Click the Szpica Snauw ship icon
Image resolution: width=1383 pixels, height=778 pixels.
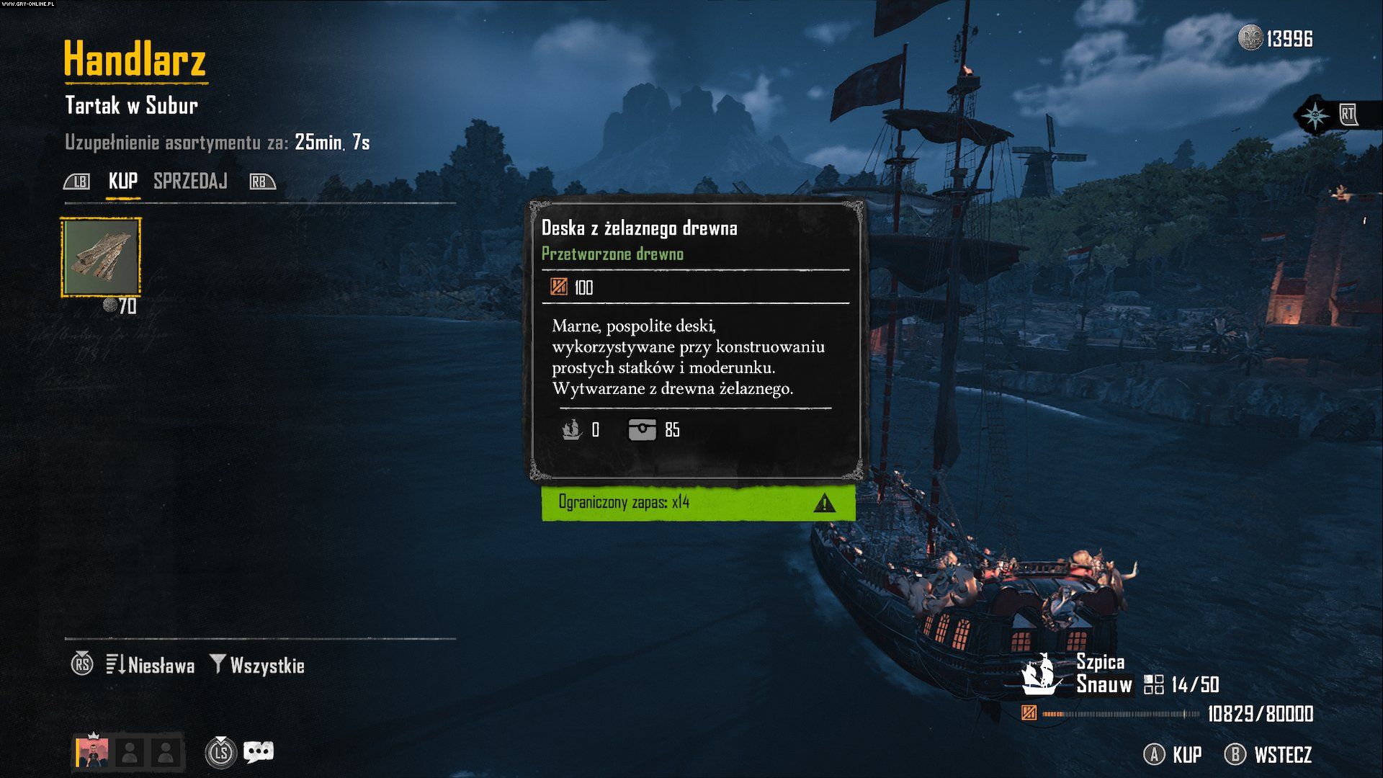[1040, 674]
